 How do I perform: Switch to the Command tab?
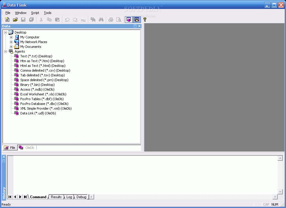coord(38,197)
